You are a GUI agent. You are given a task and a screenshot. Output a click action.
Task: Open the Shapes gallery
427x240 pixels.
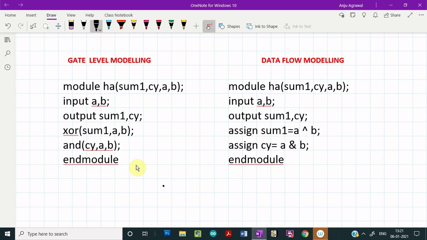(230, 26)
